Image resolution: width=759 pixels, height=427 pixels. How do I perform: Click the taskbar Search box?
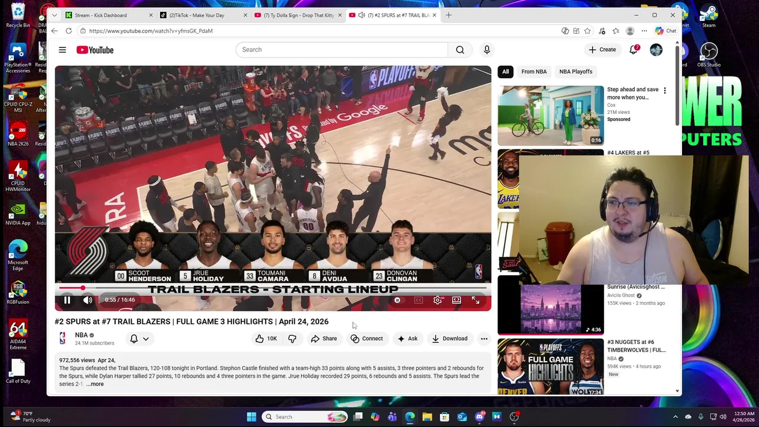click(x=305, y=417)
